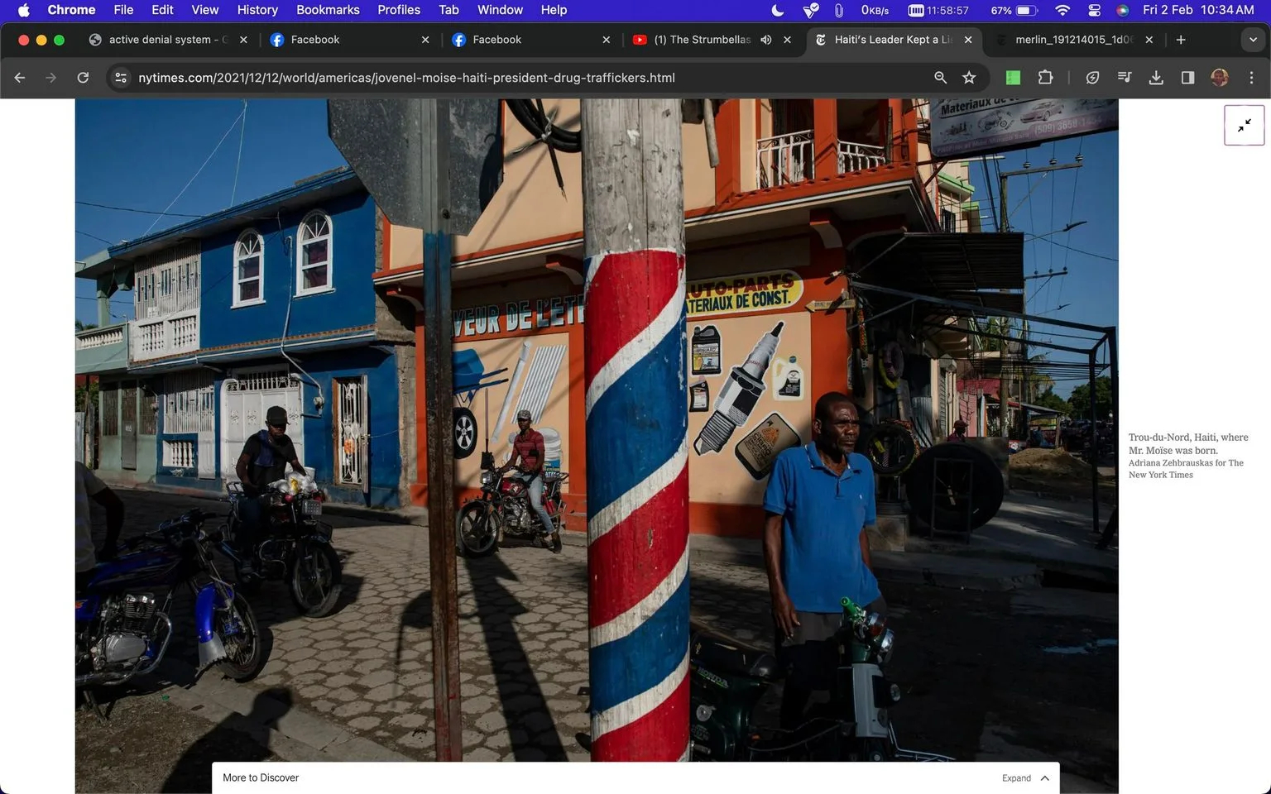Click the green extension square icon
This screenshot has width=1271, height=794.
[x=1013, y=78]
